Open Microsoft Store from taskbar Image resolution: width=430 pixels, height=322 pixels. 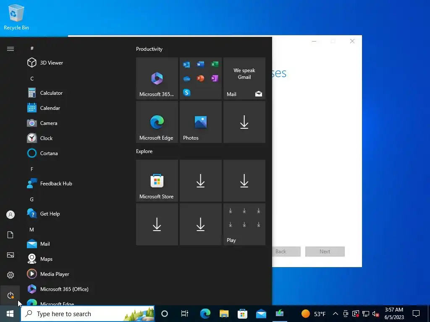[x=242, y=314]
